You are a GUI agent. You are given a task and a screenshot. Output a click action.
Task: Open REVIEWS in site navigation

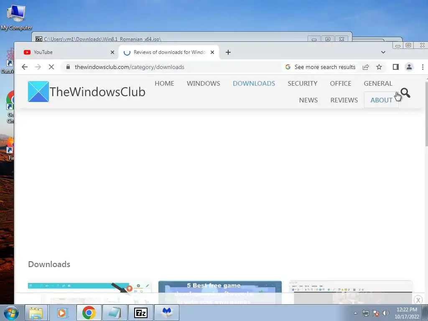pos(344,100)
